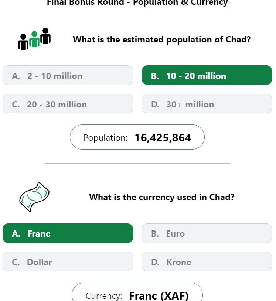Click the tallest black person figure
Image resolution: width=276 pixels, height=301 pixels.
tap(45, 36)
